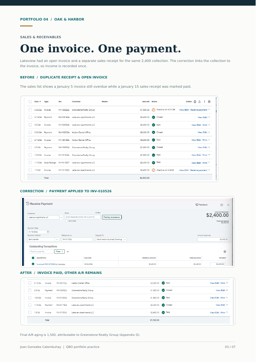Click the Customer column header
This screenshot has width=256, height=362.
click(76, 102)
